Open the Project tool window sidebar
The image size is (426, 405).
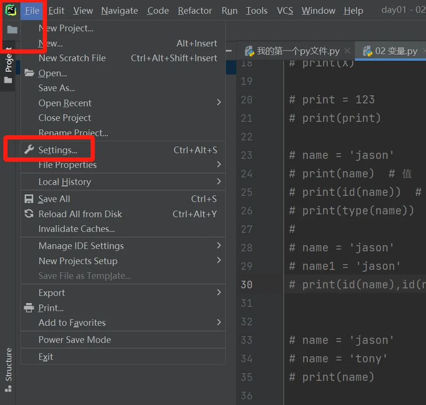[8, 60]
